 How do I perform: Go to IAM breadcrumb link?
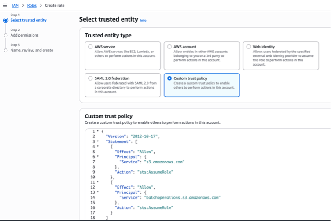pyautogui.click(x=15, y=5)
